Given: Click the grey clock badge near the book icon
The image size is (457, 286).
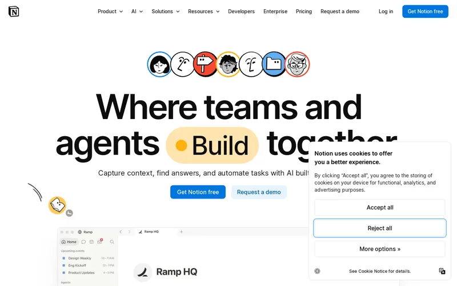Looking at the screenshot, I should pyautogui.click(x=69, y=213).
